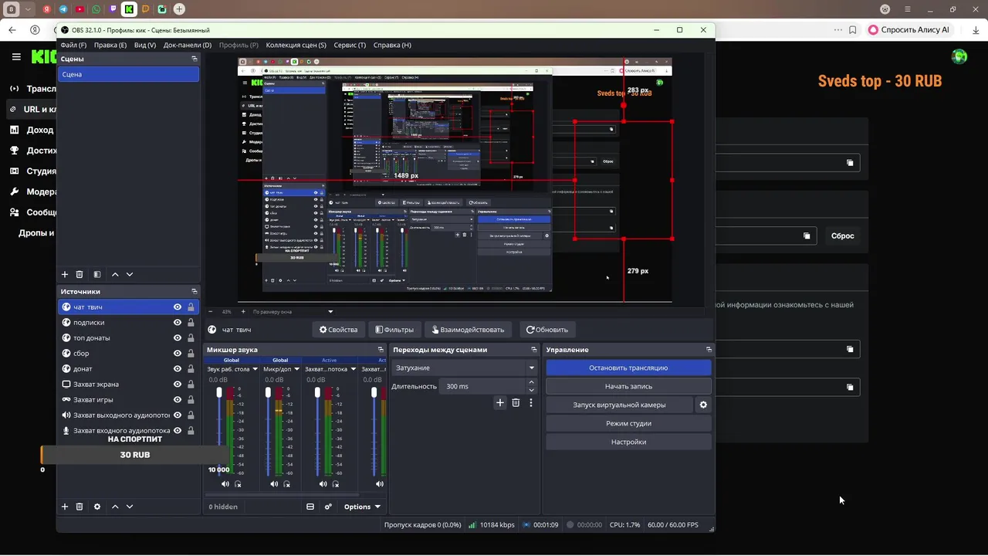This screenshot has height=556, width=988.
Task: Open the Док-панели (D) menu
Action: 186,45
